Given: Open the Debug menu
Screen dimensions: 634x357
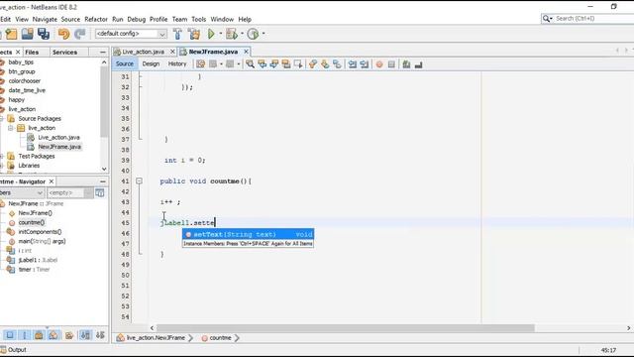Looking at the screenshot, I should coord(137,19).
